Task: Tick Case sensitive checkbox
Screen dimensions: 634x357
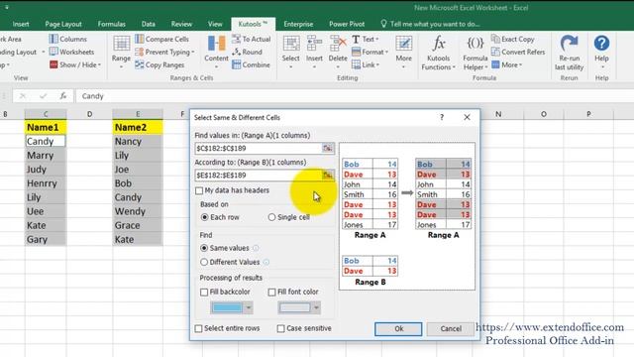Action: pos(280,328)
